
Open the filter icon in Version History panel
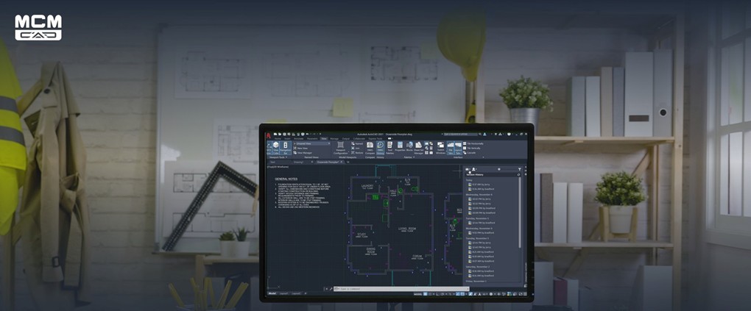518,169
